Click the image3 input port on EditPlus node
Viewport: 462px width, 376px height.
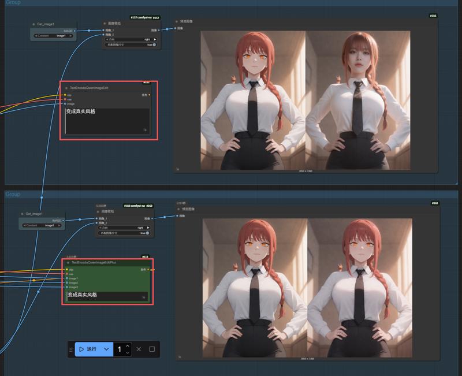pyautogui.click(x=67, y=287)
